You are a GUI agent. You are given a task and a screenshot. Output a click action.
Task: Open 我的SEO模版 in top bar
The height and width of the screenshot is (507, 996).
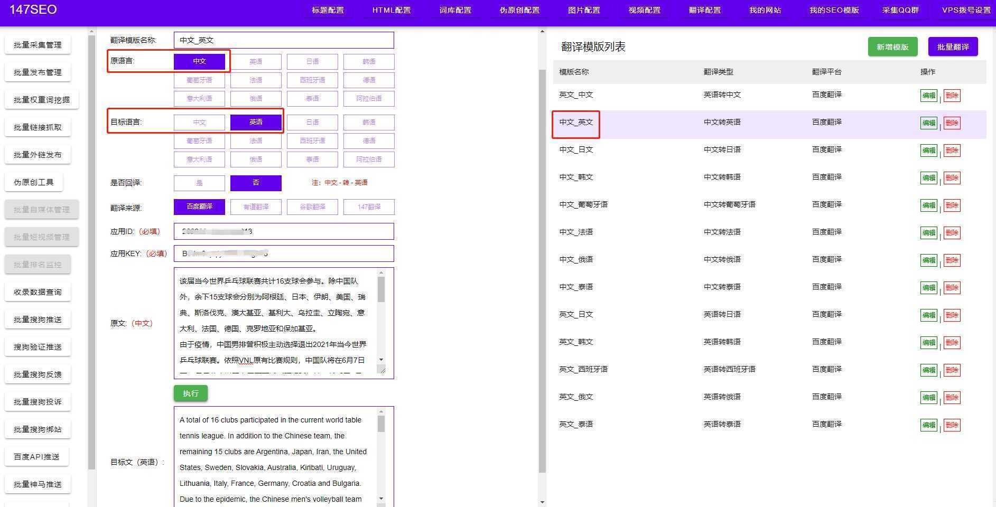click(834, 10)
